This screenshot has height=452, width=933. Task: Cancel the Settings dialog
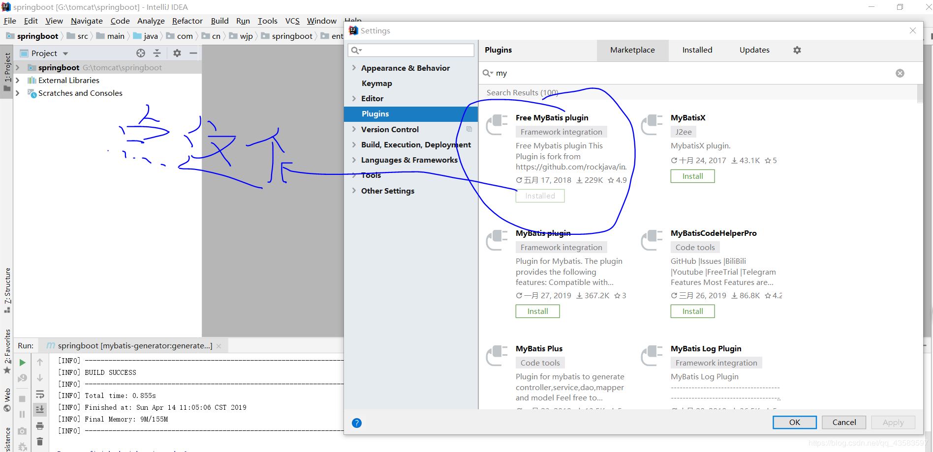(844, 423)
